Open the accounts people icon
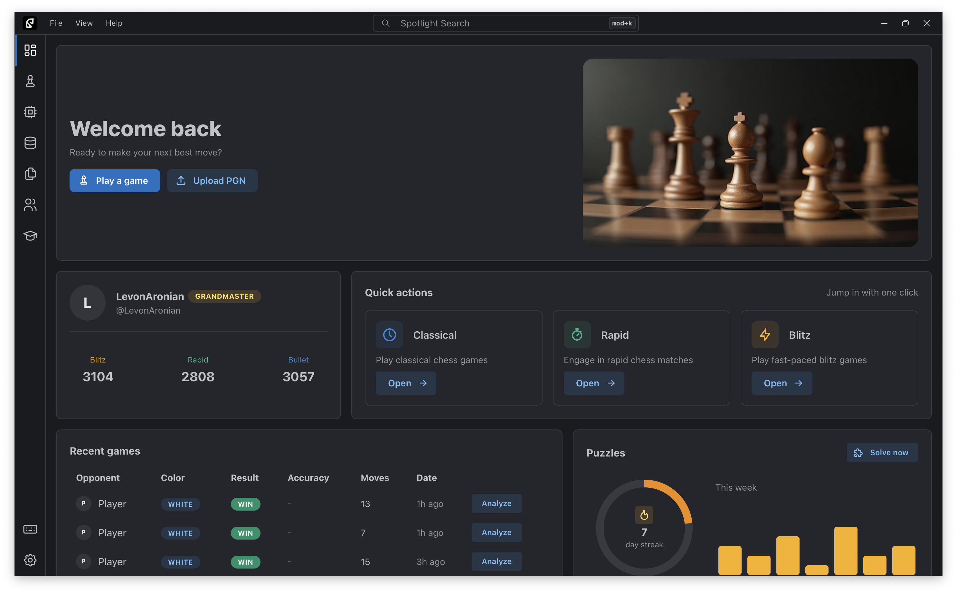 point(30,205)
